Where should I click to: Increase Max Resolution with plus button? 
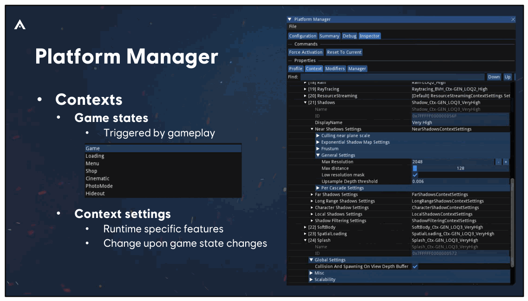[x=505, y=162]
